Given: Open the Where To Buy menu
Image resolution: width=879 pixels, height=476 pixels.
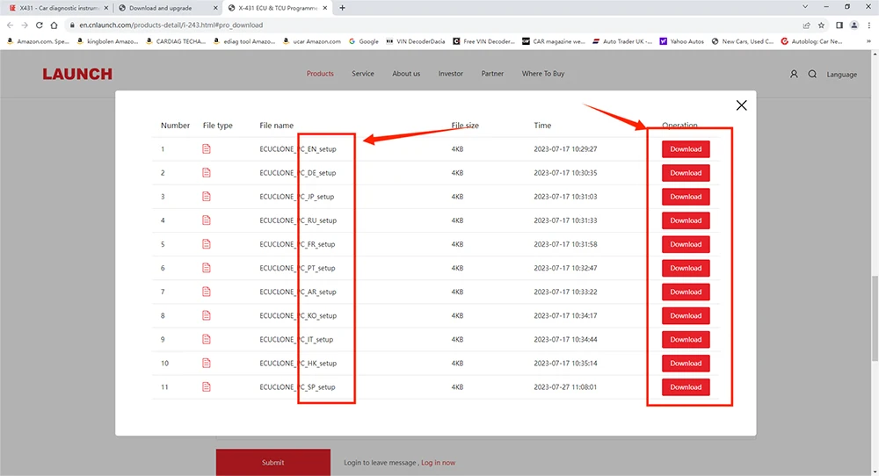Looking at the screenshot, I should coord(543,74).
